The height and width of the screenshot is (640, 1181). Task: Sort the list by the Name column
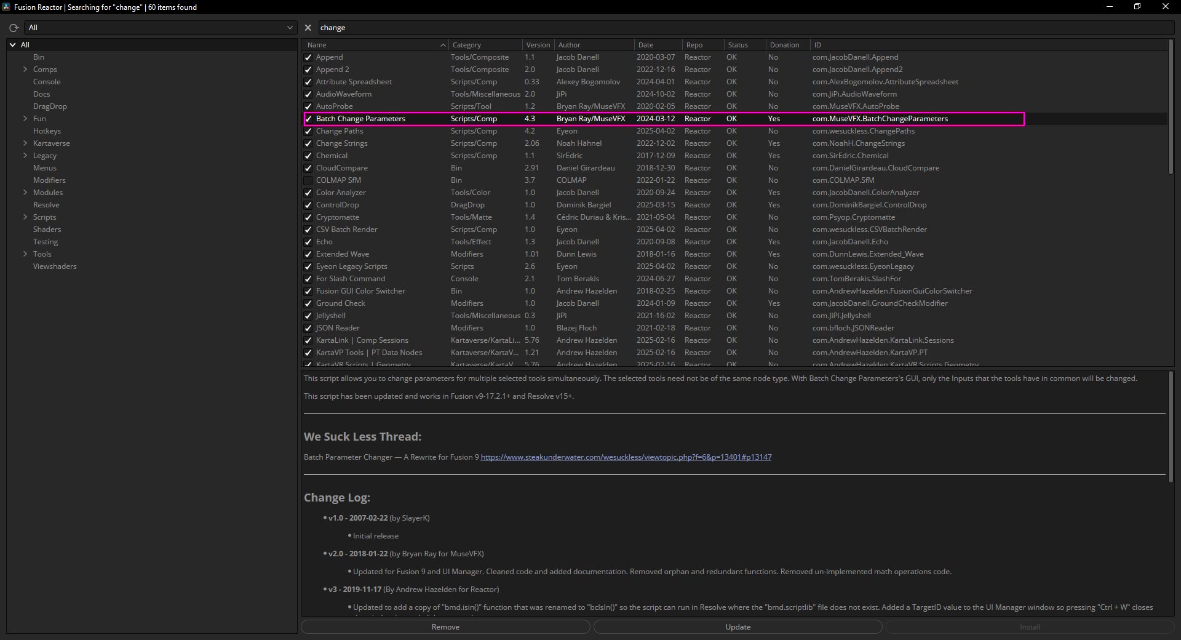tap(375, 45)
